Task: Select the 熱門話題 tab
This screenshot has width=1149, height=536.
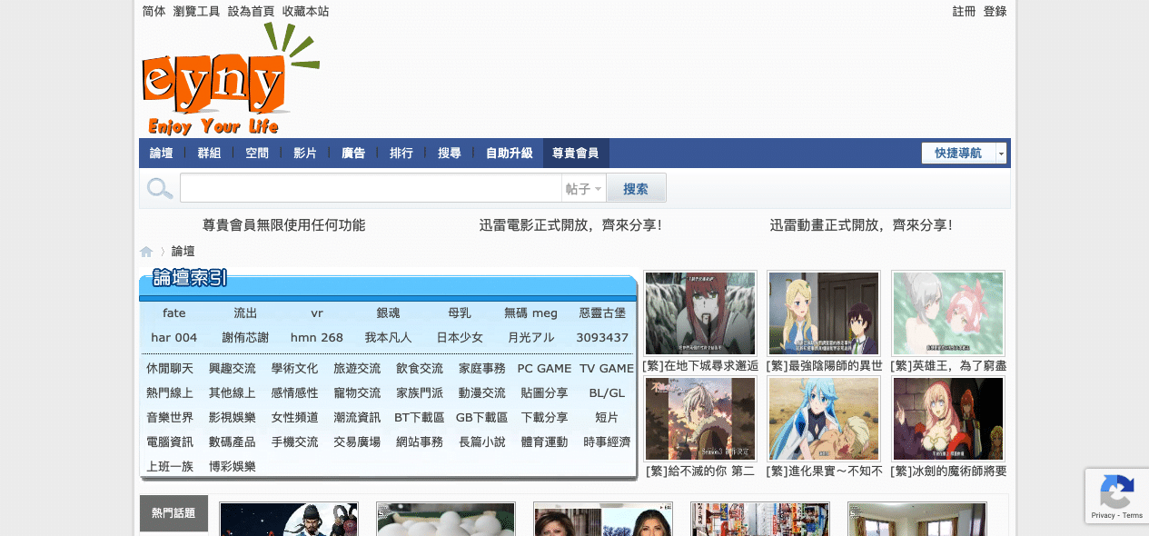Action: [x=173, y=513]
